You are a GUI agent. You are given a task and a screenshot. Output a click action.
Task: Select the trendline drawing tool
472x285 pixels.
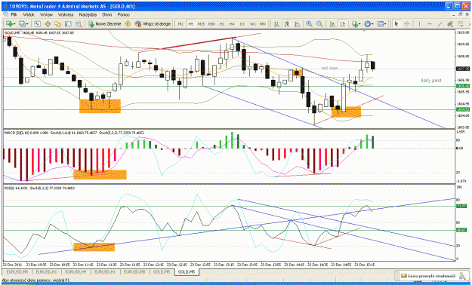click(x=440, y=24)
